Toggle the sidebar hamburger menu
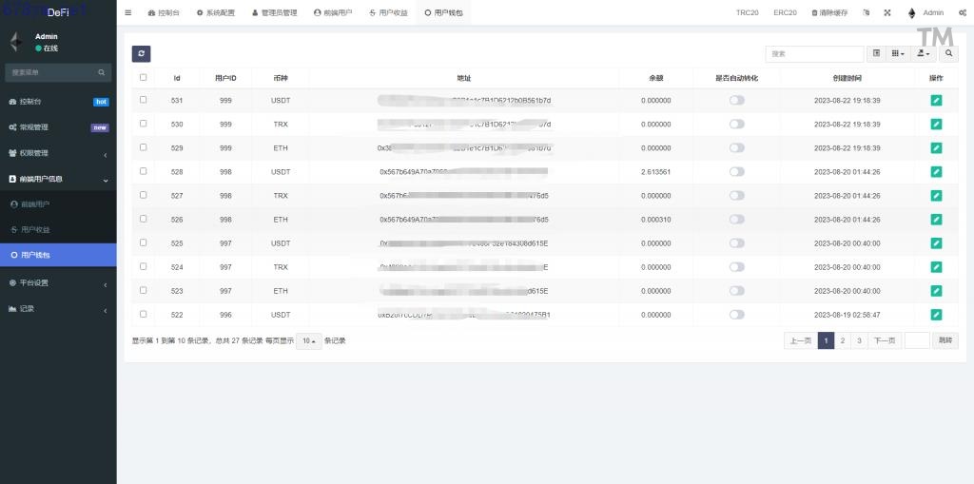The width and height of the screenshot is (974, 484). coord(128,12)
